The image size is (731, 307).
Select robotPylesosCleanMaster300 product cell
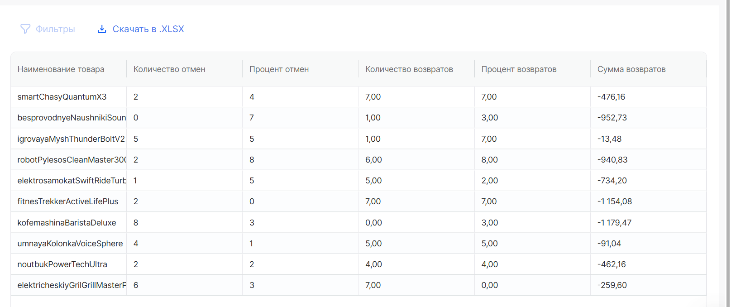pyautogui.click(x=72, y=160)
